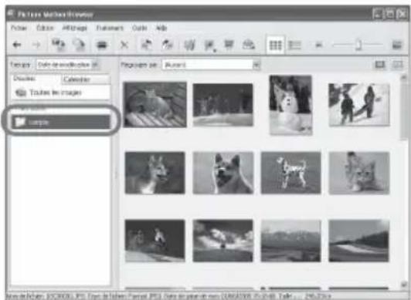Select the cloudy sky thumbnail
The height and width of the screenshot is (300, 411).
[x=223, y=241]
